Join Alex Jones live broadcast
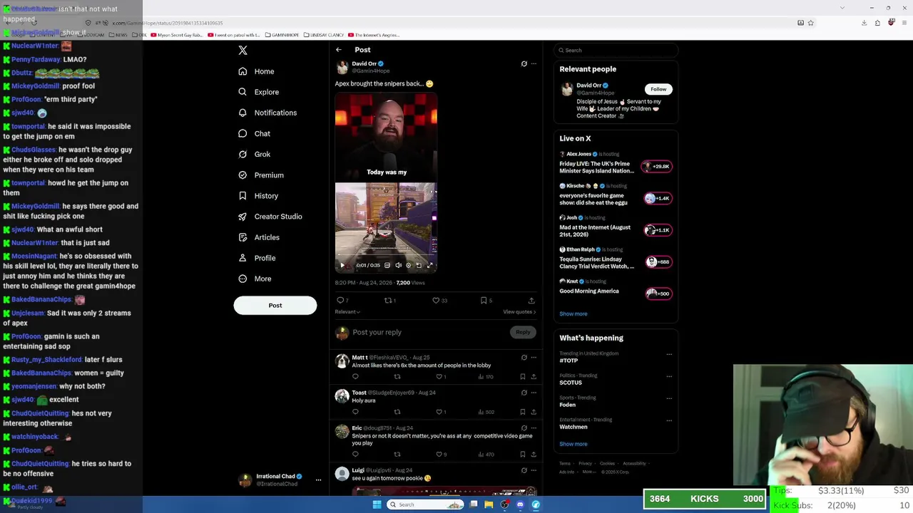 (616, 163)
